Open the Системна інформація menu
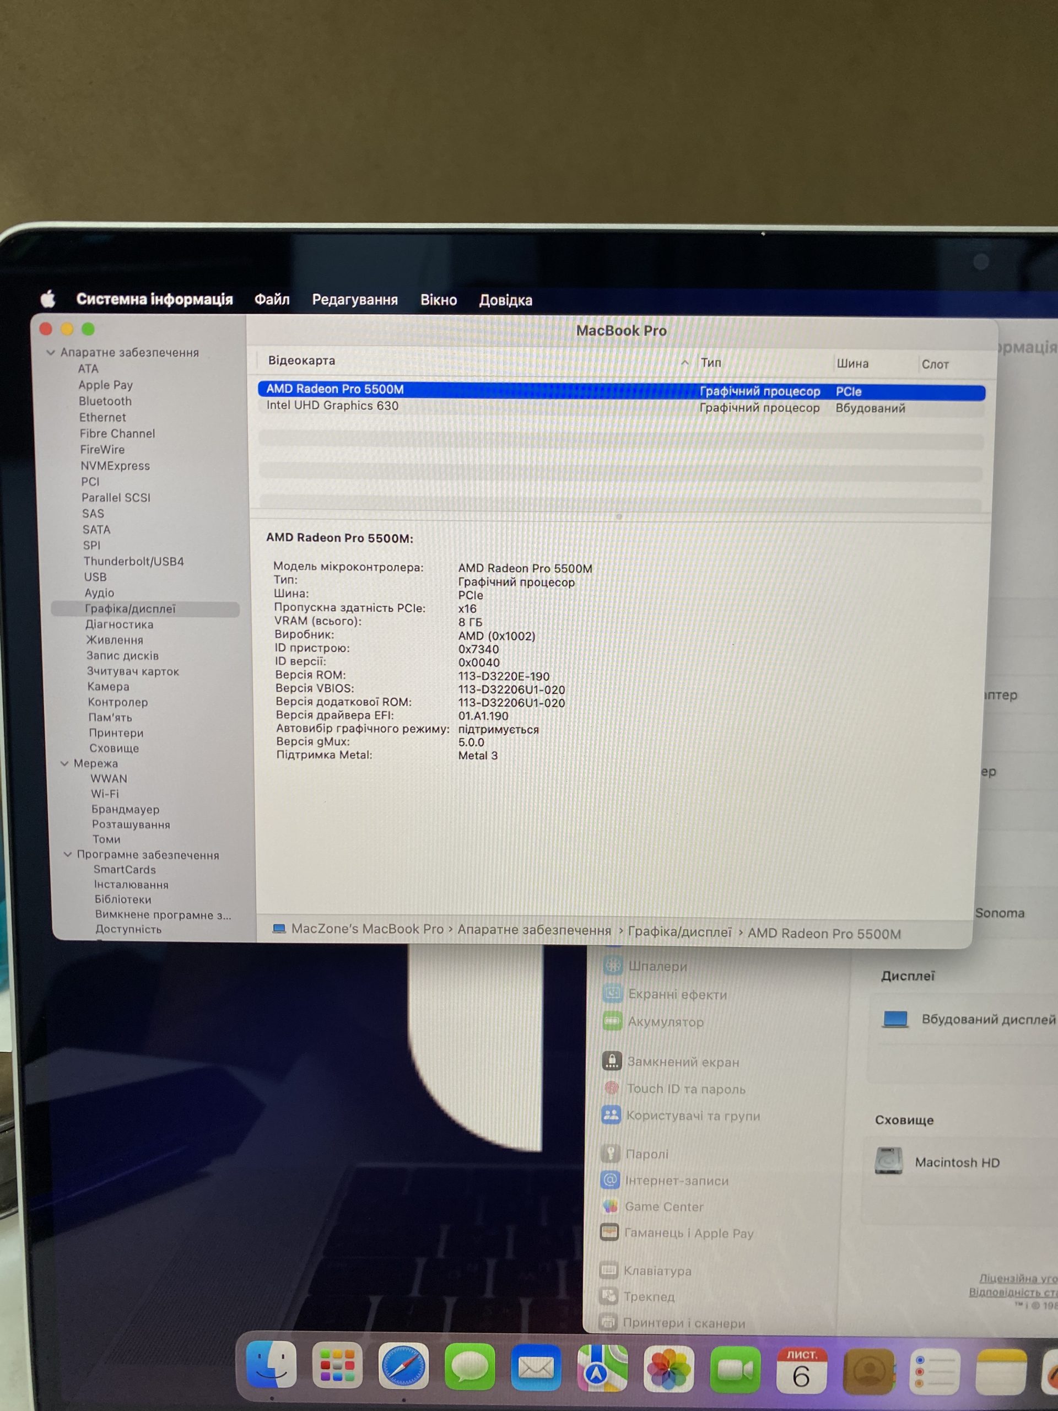This screenshot has width=1058, height=1411. point(154,299)
